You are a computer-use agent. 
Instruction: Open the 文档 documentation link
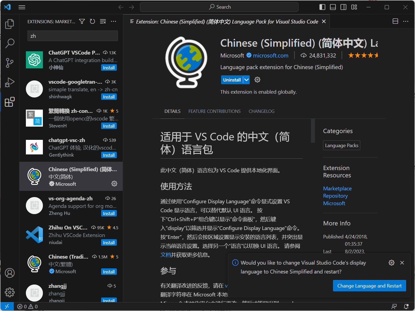click(166, 255)
